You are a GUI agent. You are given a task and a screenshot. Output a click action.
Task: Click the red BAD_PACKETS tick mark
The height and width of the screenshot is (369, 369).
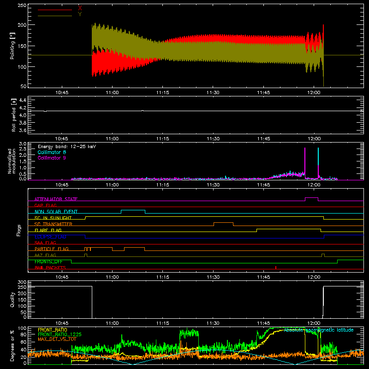[275, 268]
